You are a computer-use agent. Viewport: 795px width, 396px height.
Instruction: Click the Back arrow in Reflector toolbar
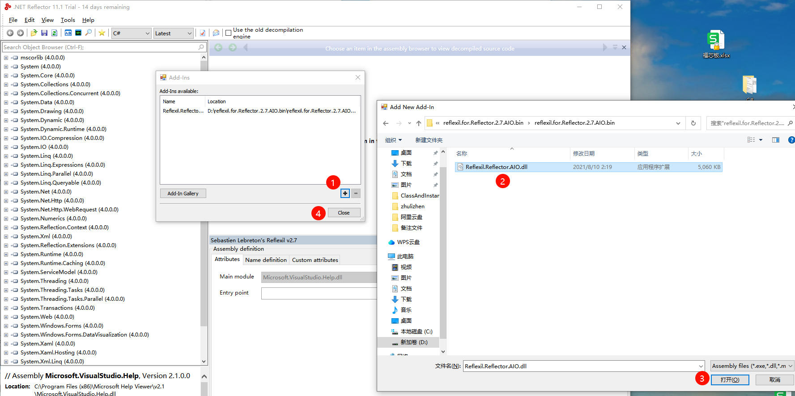pyautogui.click(x=10, y=33)
